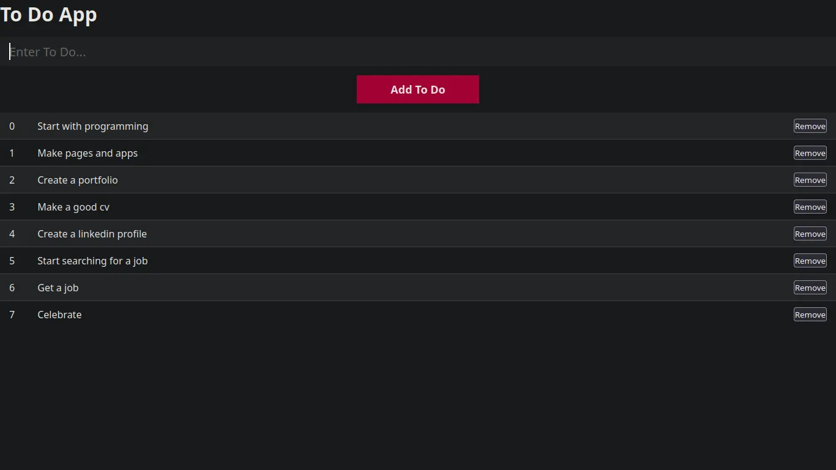Viewport: 836px width, 470px height.
Task: Remove the 'Make a good cv' task
Action: (x=810, y=207)
